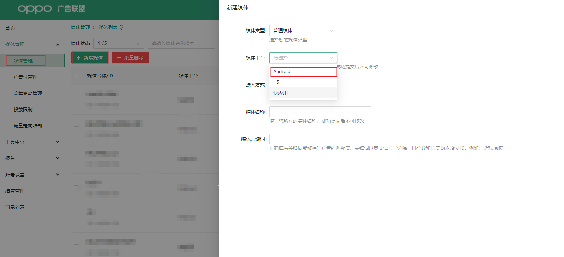This screenshot has width=564, height=257.
Task: Open 广告位管理 in sidebar
Action: [25, 77]
